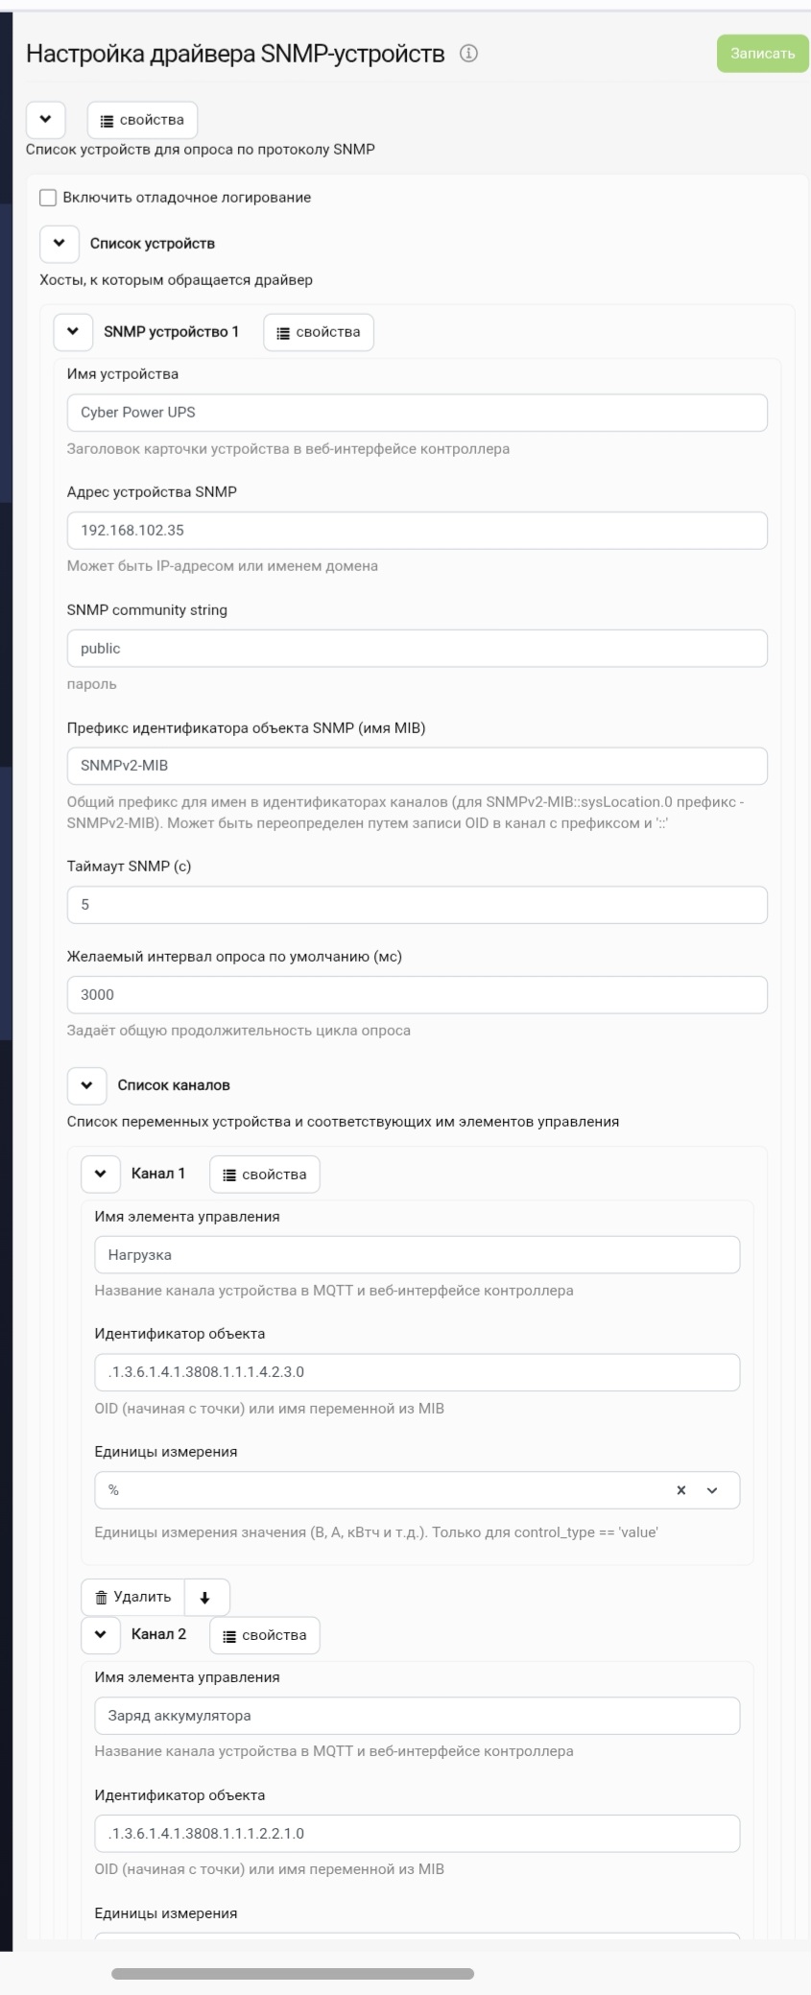Viewport: 811px width, 1995px height.
Task: Click the Таймаут SNMP input field
Action: click(x=417, y=905)
